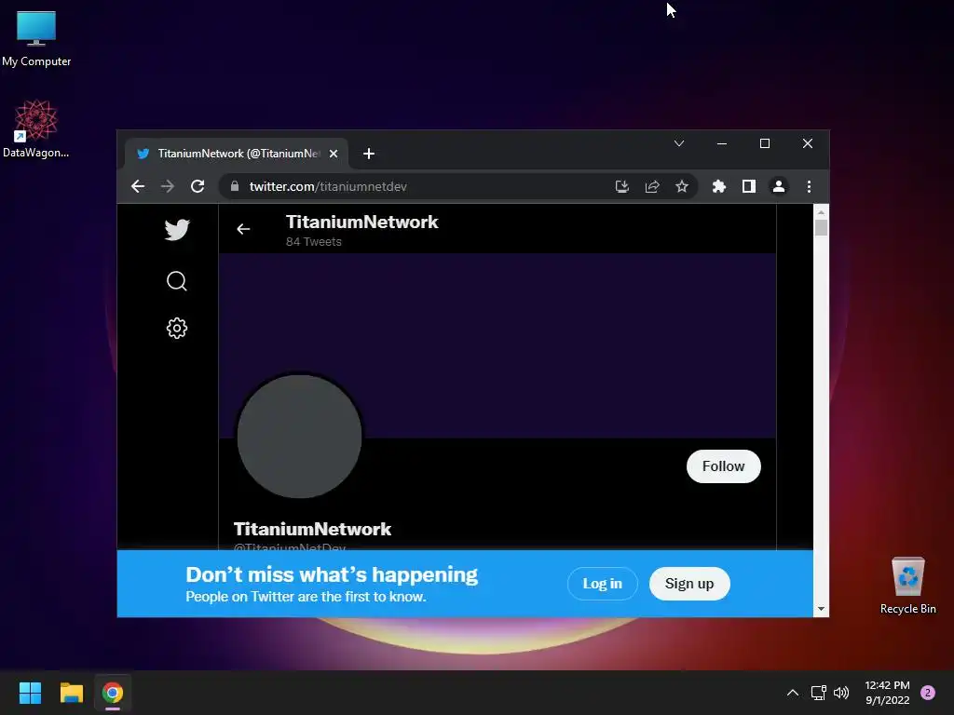This screenshot has height=715, width=954.
Task: Click the network icon in system tray
Action: (818, 693)
